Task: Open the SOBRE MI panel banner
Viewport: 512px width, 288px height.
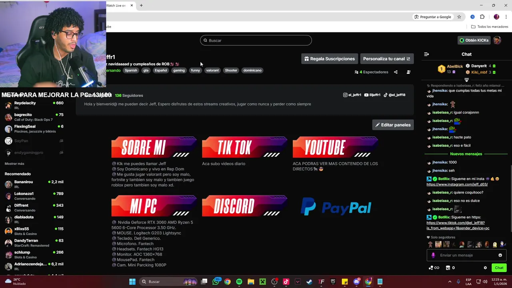Action: coord(154,147)
